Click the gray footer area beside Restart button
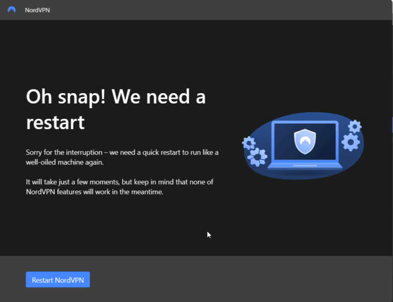 point(230,279)
